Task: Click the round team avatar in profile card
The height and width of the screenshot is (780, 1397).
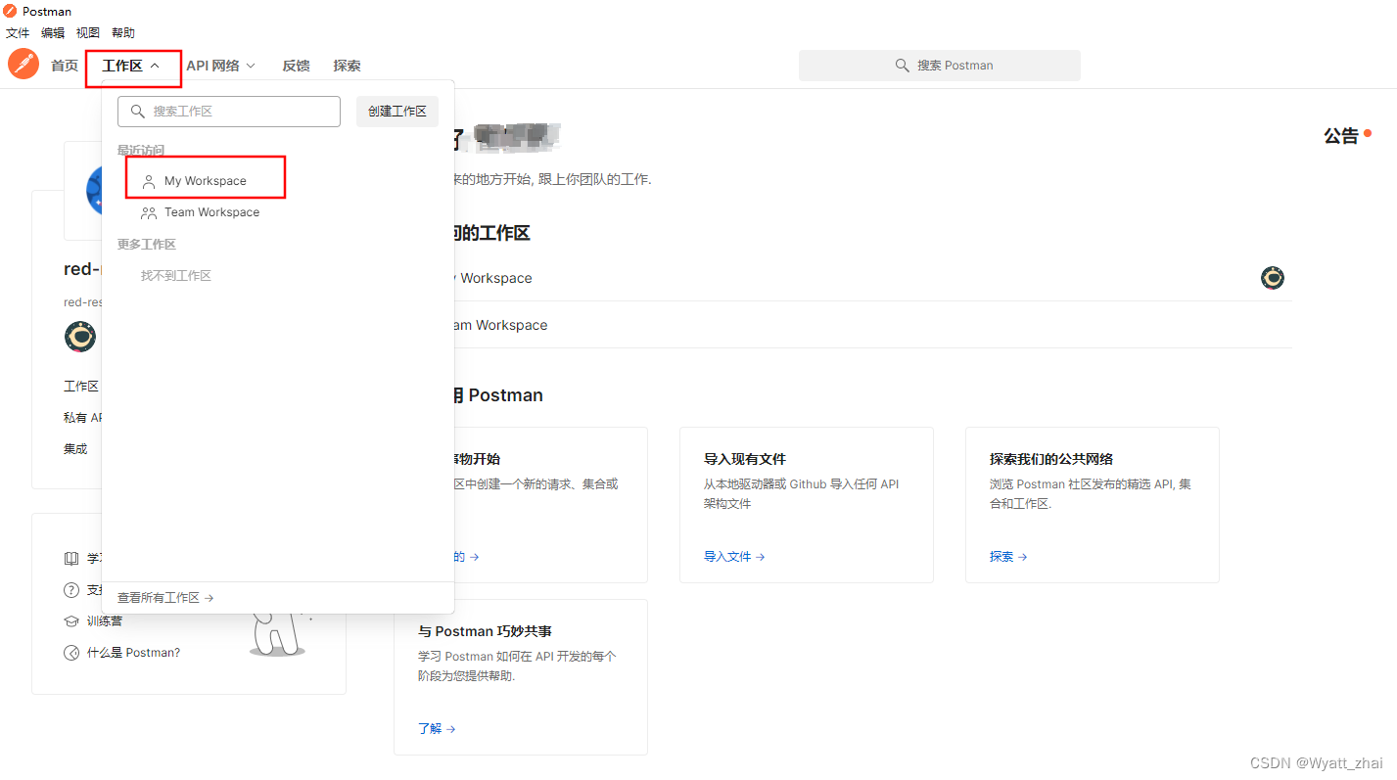Action: tap(80, 337)
